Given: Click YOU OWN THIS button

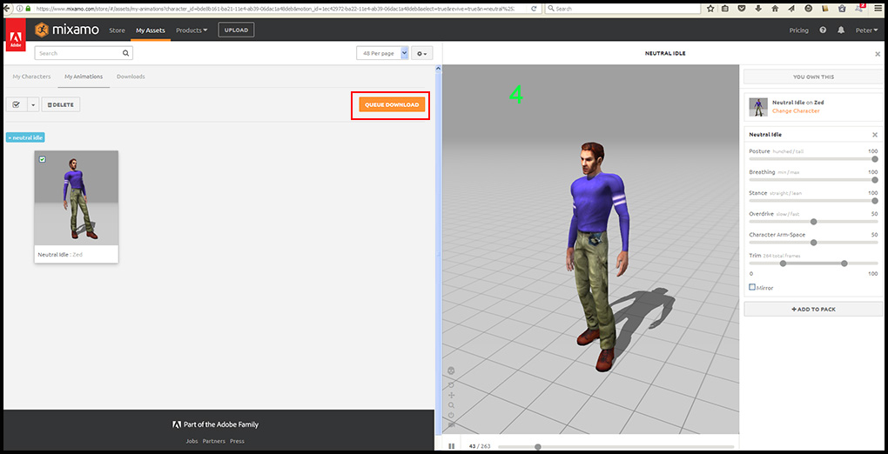Looking at the screenshot, I should [x=813, y=77].
